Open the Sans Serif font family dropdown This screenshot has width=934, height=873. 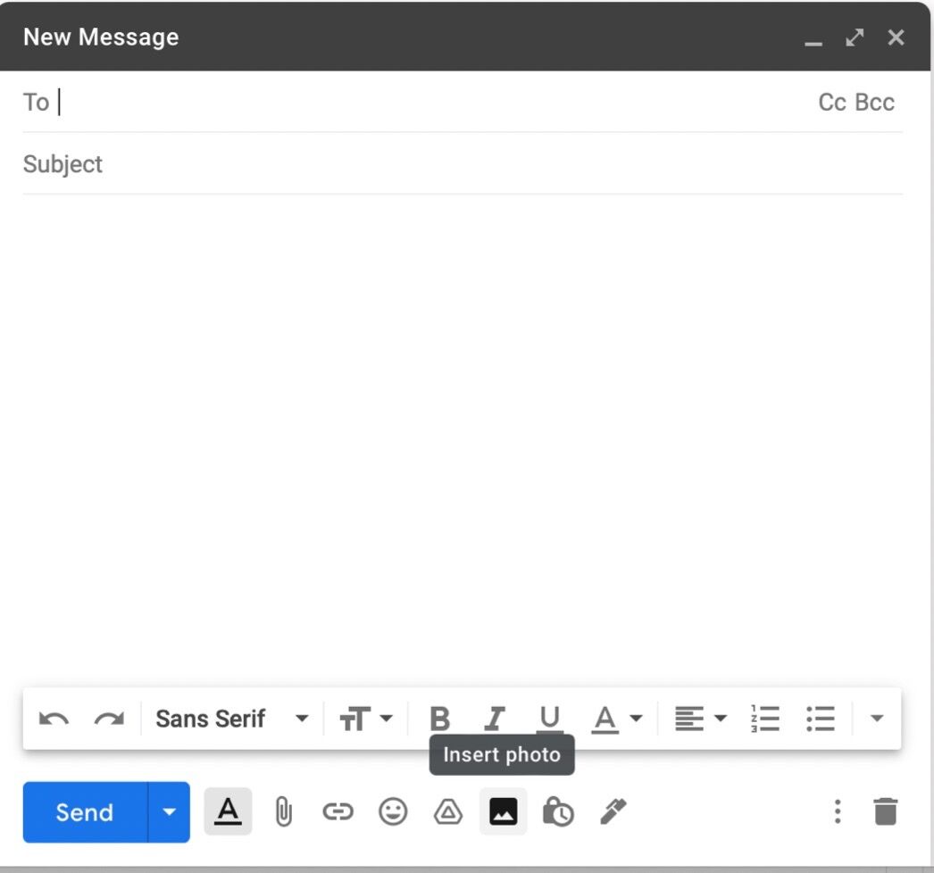[x=230, y=718]
